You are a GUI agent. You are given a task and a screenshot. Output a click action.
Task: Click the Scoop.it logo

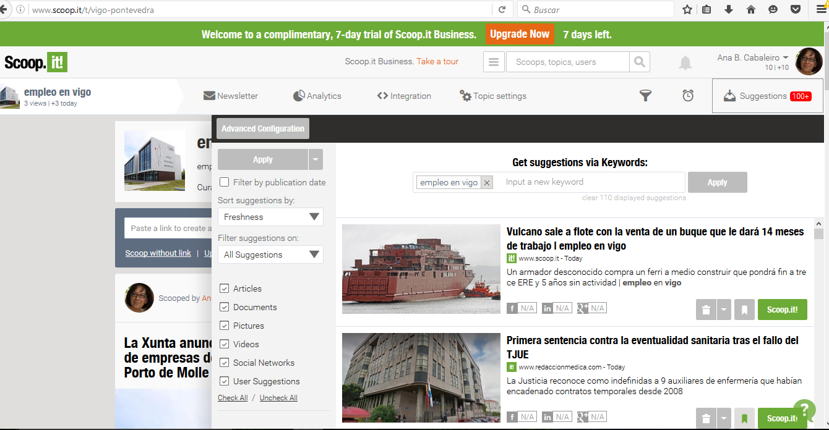click(x=36, y=62)
